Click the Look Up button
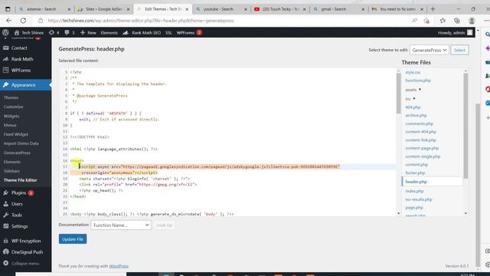This screenshot has width=490, height=276. (164, 225)
